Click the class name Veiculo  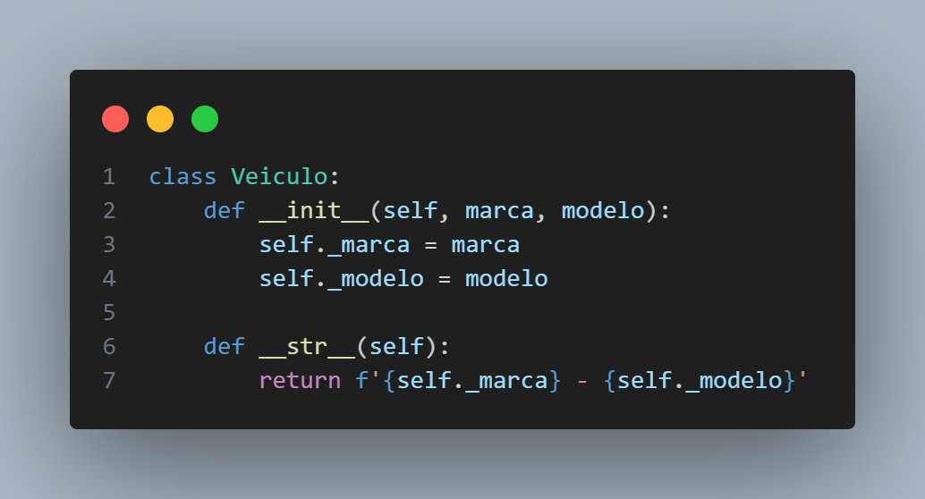(279, 177)
